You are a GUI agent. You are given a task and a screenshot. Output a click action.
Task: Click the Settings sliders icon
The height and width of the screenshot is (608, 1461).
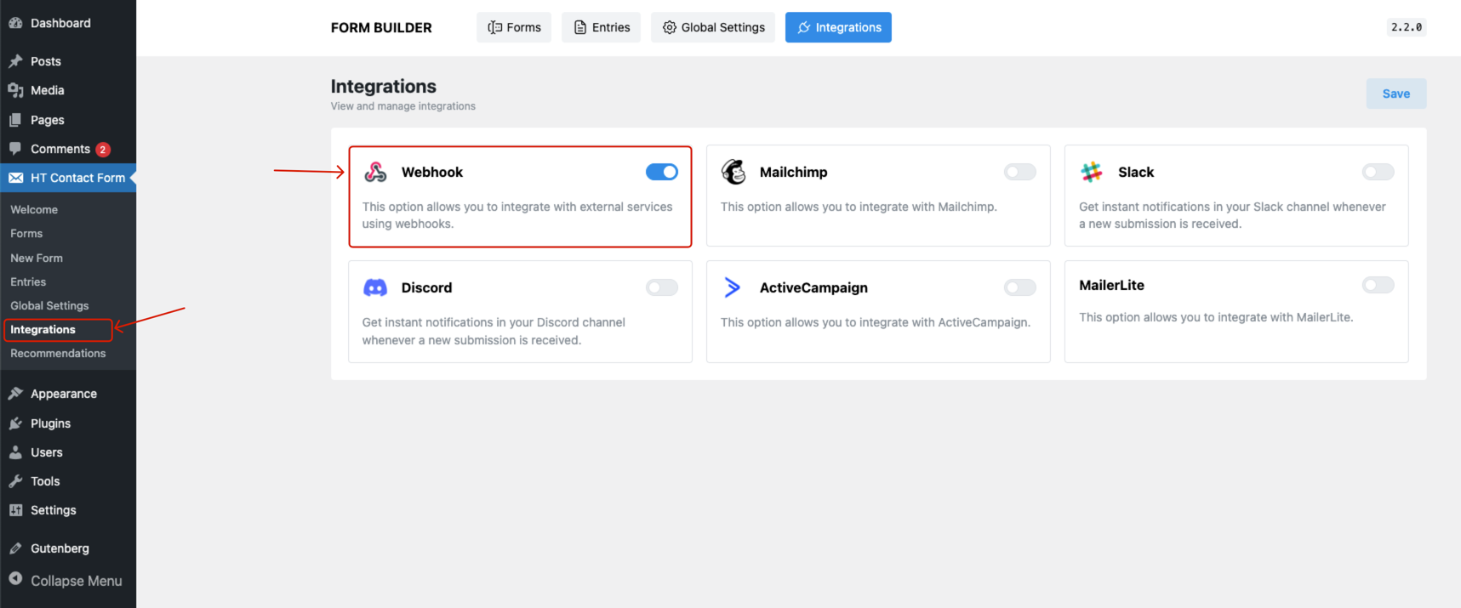pyautogui.click(x=15, y=510)
